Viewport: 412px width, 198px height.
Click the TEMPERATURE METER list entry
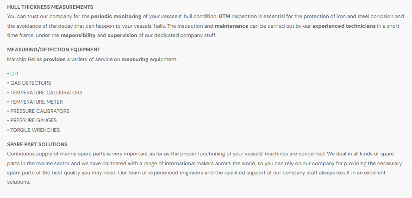[36, 102]
